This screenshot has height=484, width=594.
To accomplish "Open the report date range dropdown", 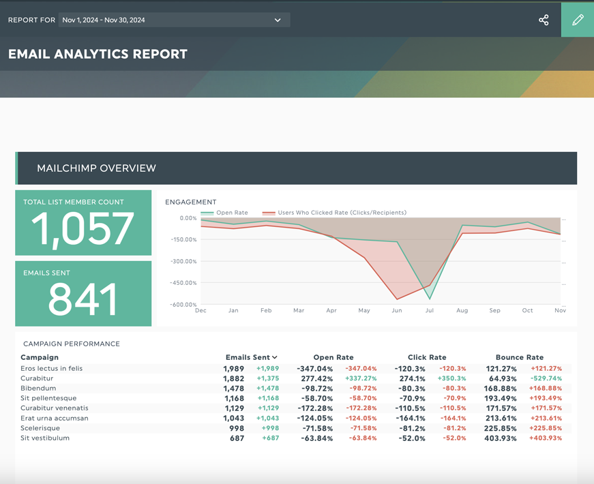I will 174,20.
